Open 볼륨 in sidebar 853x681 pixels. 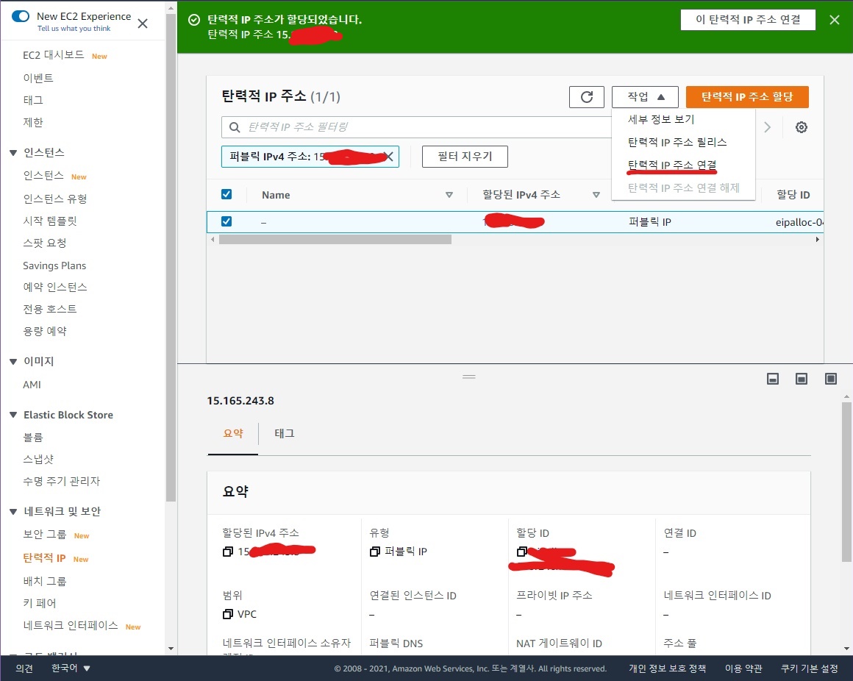pos(32,437)
